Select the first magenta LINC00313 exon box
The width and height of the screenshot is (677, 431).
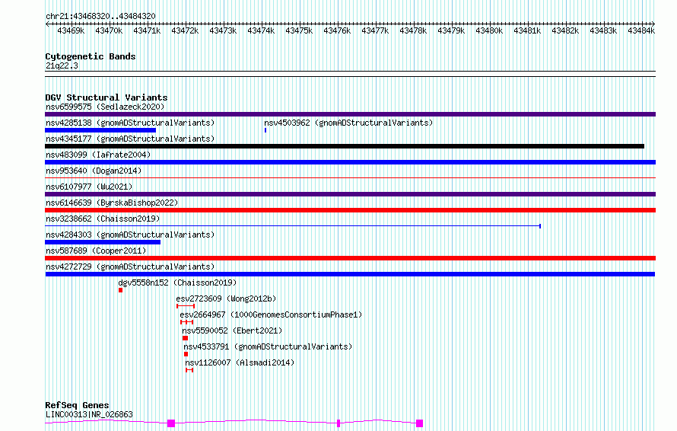(171, 423)
